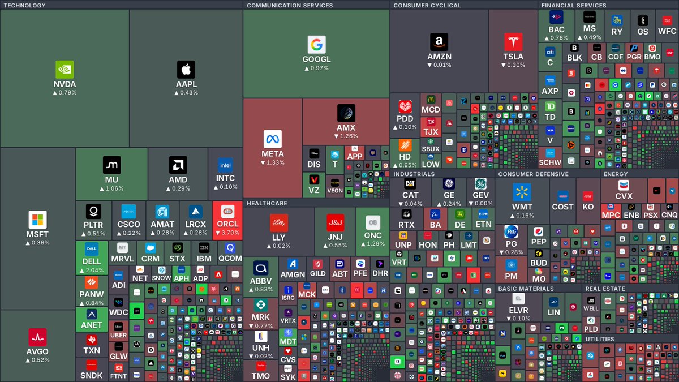679x382 pixels.
Task: Select the MS Morgan Stanley logo
Action: coord(590,17)
